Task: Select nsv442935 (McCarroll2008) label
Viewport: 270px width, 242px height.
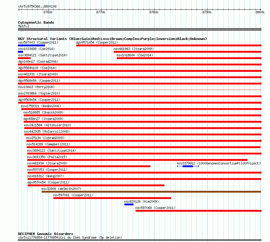Action: 47,131
